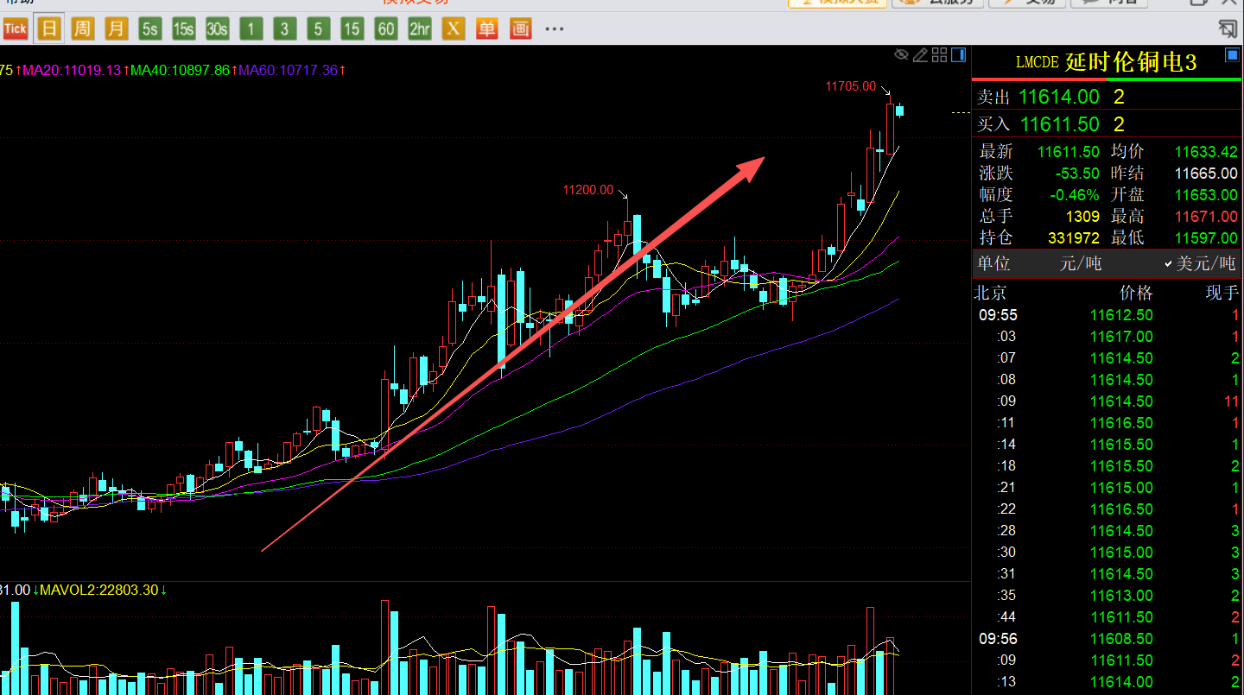Toggle the eye visibility icon on chart
The height and width of the screenshot is (695, 1244).
point(901,55)
